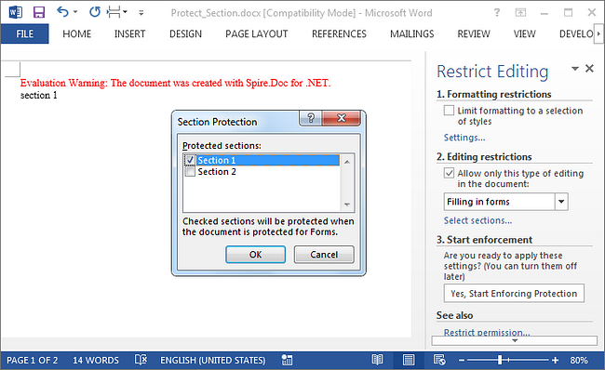Enable Limit formatting to a selection of styles
Image resolution: width=605 pixels, height=370 pixels.
[x=449, y=111]
